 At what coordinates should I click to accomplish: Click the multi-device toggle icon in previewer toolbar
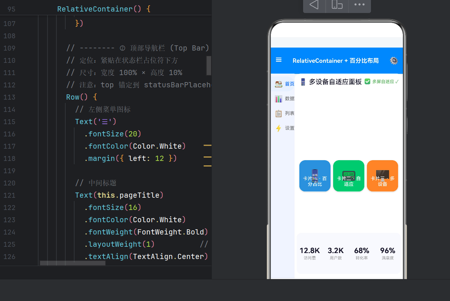coord(337,4)
